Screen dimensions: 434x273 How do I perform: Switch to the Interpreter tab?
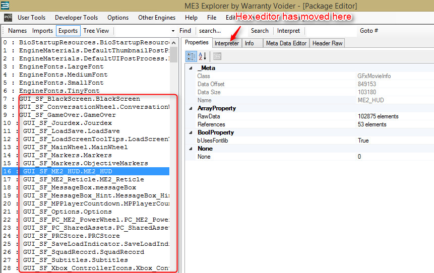[x=227, y=43]
